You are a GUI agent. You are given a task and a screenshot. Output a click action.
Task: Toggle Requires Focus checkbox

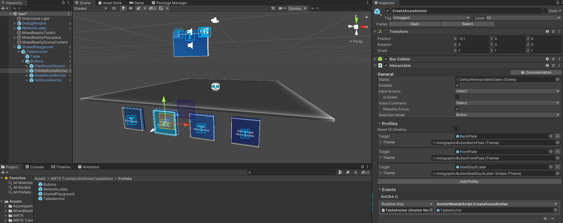tap(457, 109)
